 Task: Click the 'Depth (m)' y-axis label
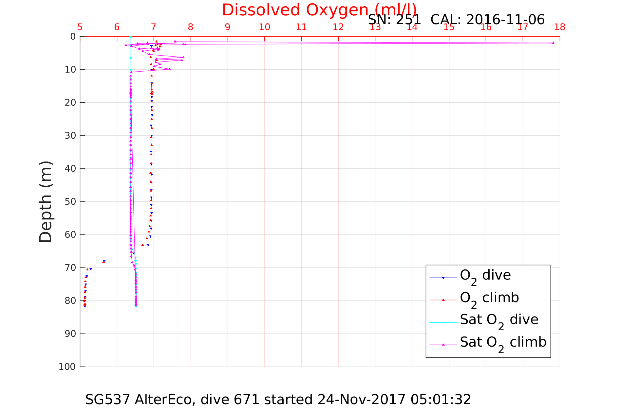pyautogui.click(x=46, y=202)
